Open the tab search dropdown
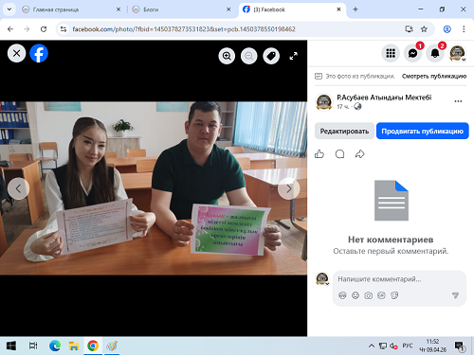 pyautogui.click(x=9, y=9)
